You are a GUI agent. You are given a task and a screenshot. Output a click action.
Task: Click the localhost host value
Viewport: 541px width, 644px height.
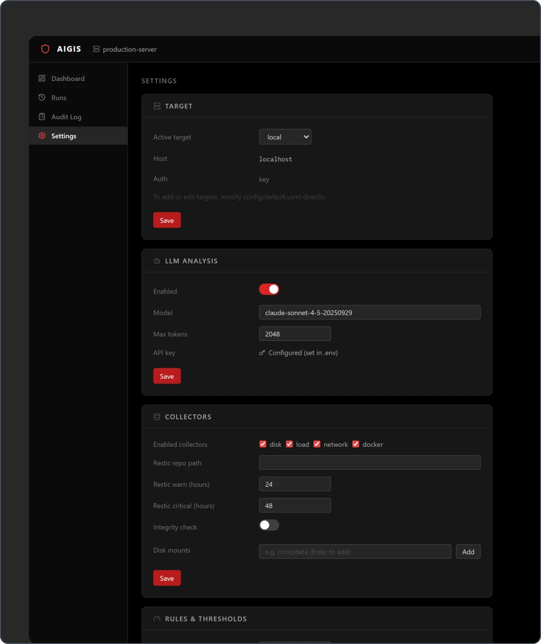275,159
